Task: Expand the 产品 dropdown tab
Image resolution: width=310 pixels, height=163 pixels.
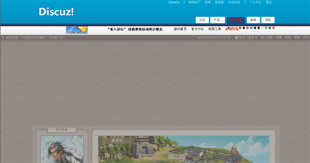Action: click(x=218, y=20)
